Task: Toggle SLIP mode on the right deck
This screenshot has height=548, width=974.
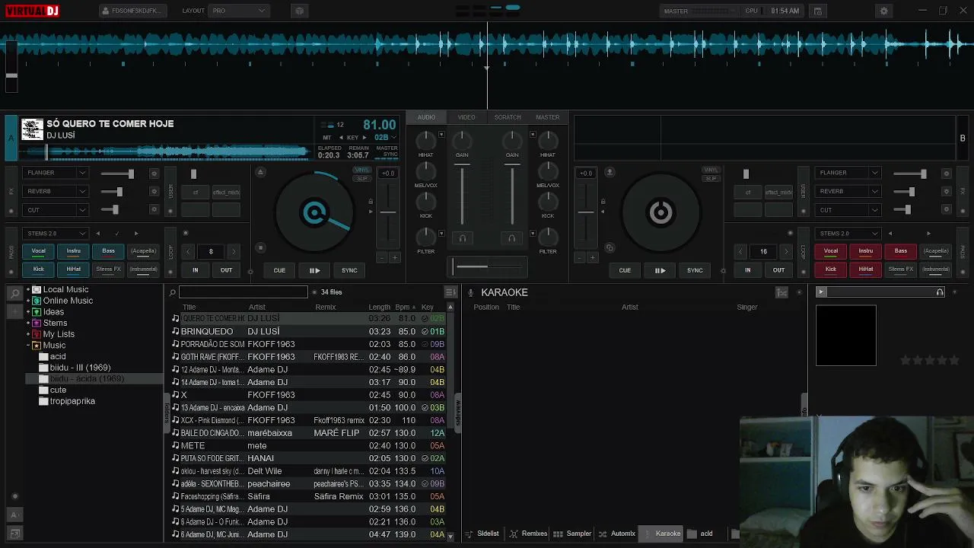Action: 711,179
